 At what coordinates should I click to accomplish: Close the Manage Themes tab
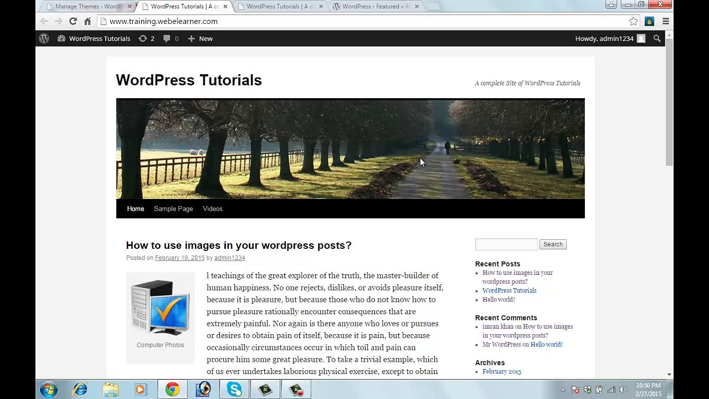pos(130,6)
